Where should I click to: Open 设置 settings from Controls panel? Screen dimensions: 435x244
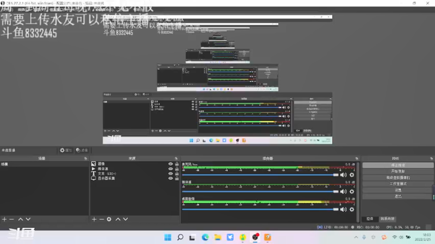tap(398, 190)
